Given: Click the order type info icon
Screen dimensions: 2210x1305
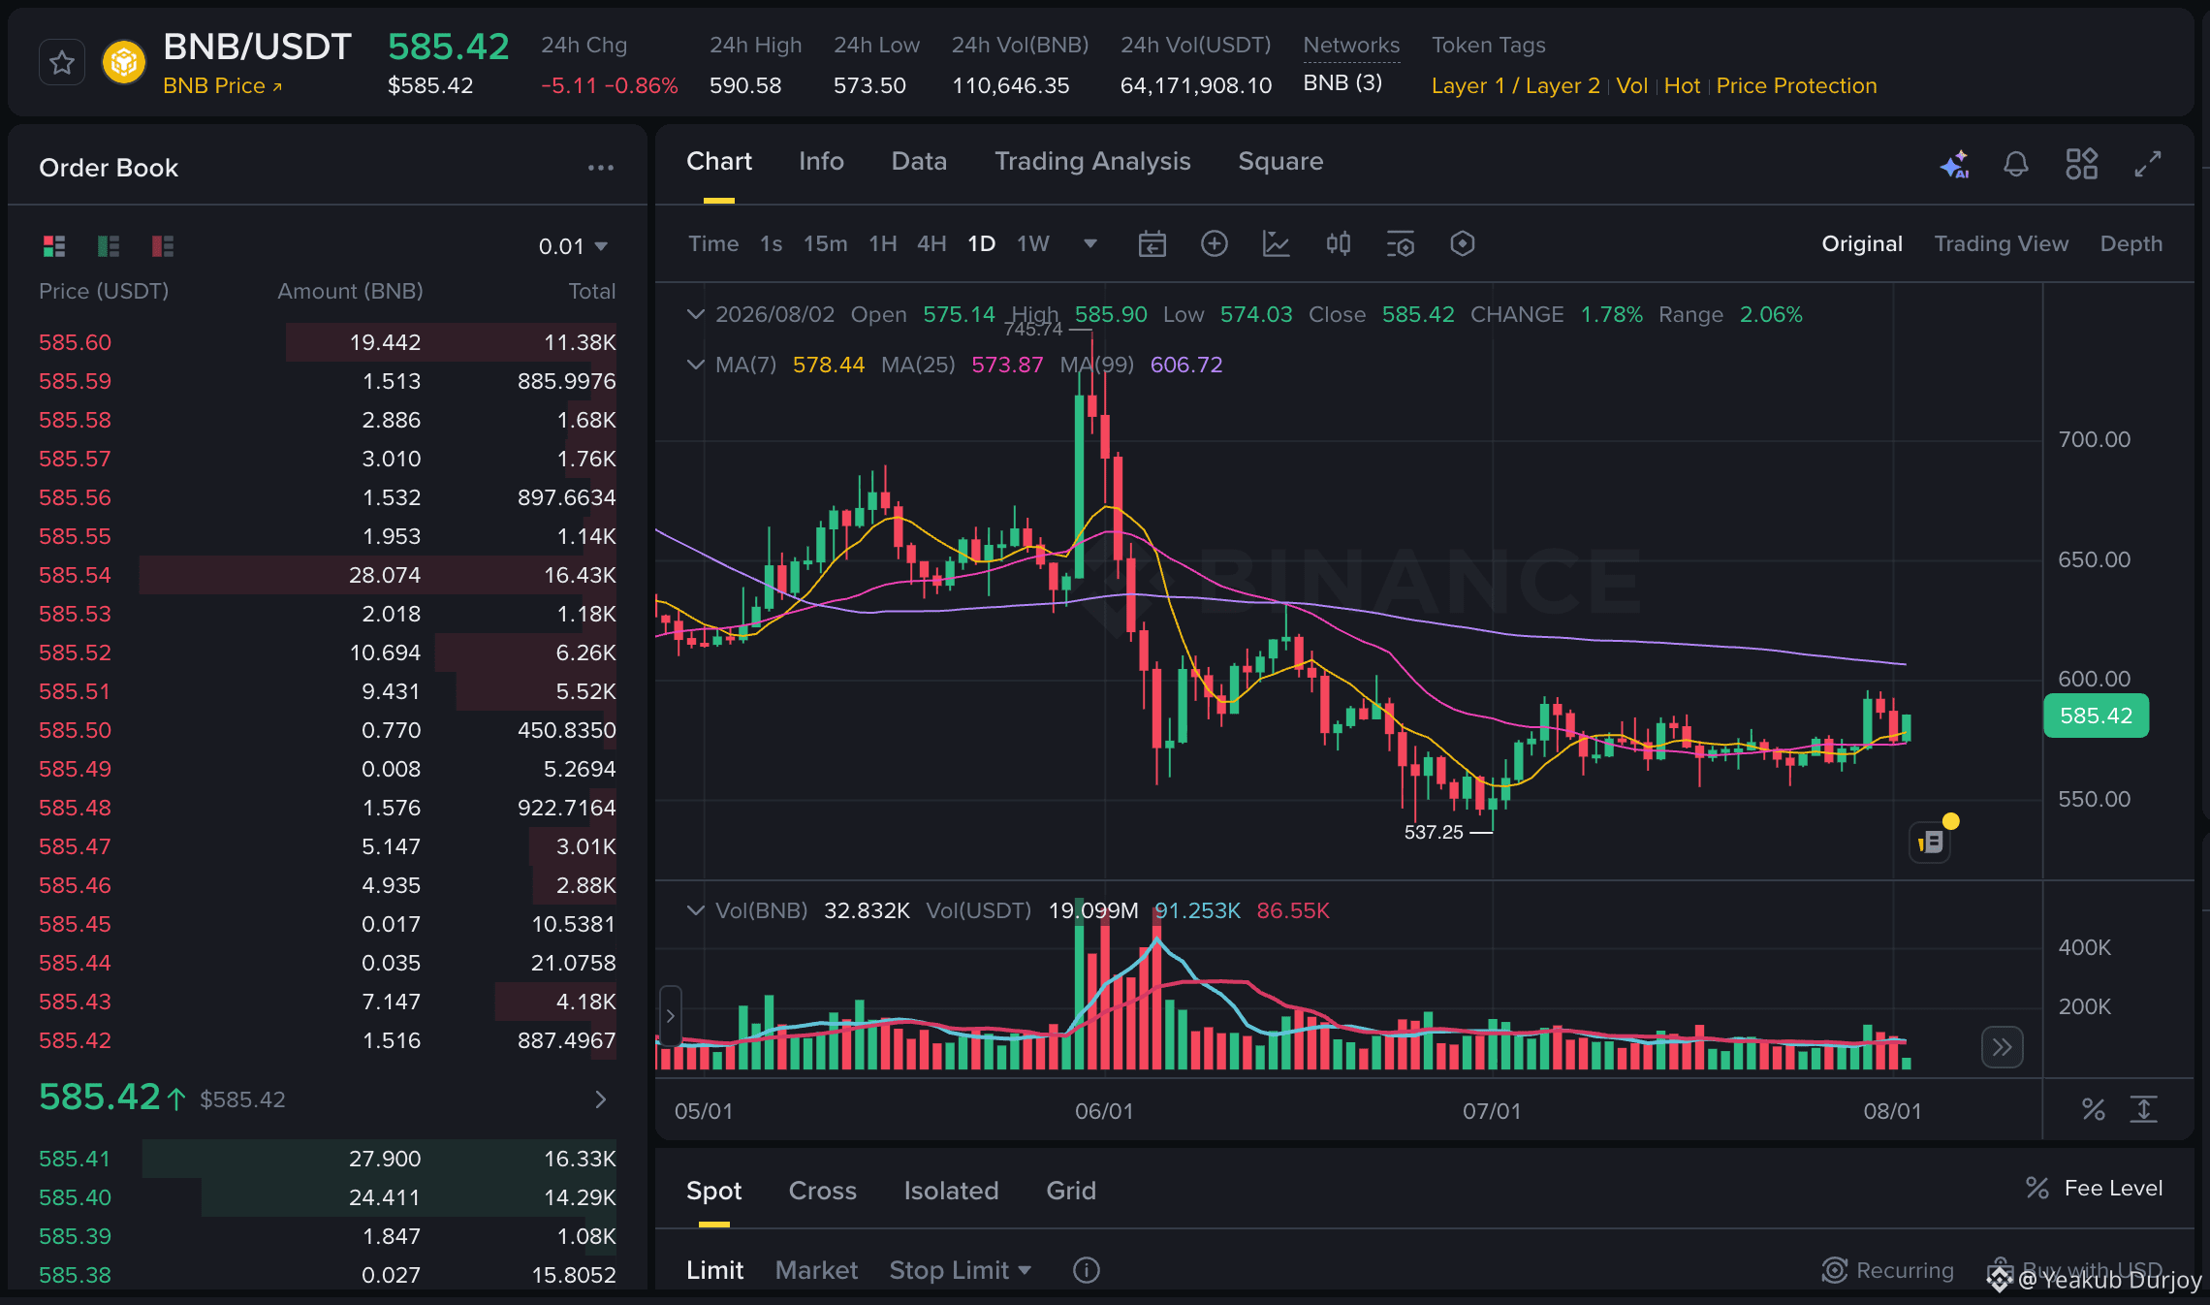Looking at the screenshot, I should click(x=1087, y=1270).
